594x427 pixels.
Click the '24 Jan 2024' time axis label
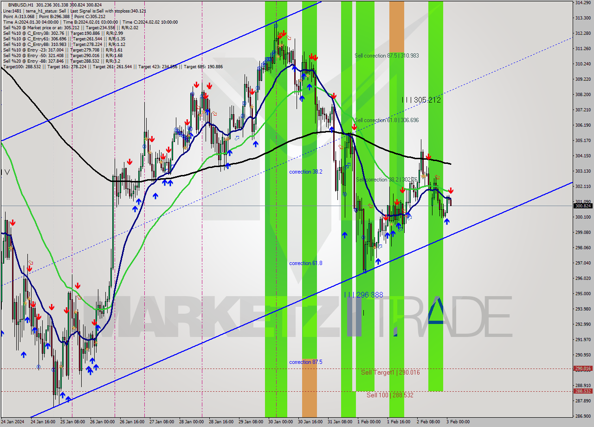click(13, 422)
